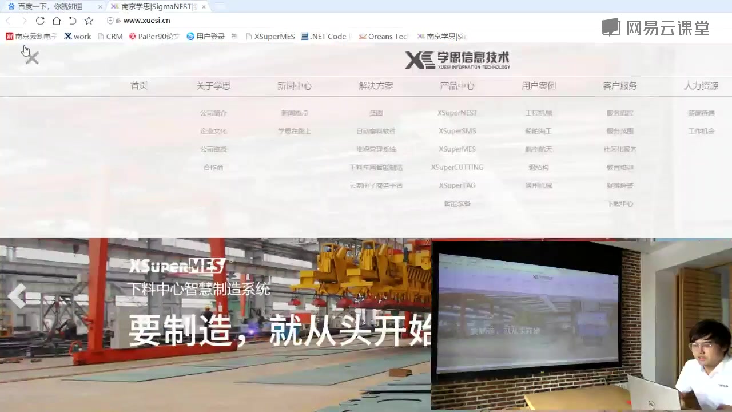This screenshot has height=412, width=732.
Task: Select 新闻热点 submenu item
Action: coord(295,113)
